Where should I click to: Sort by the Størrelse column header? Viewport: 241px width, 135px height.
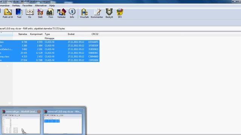click(x=23, y=34)
